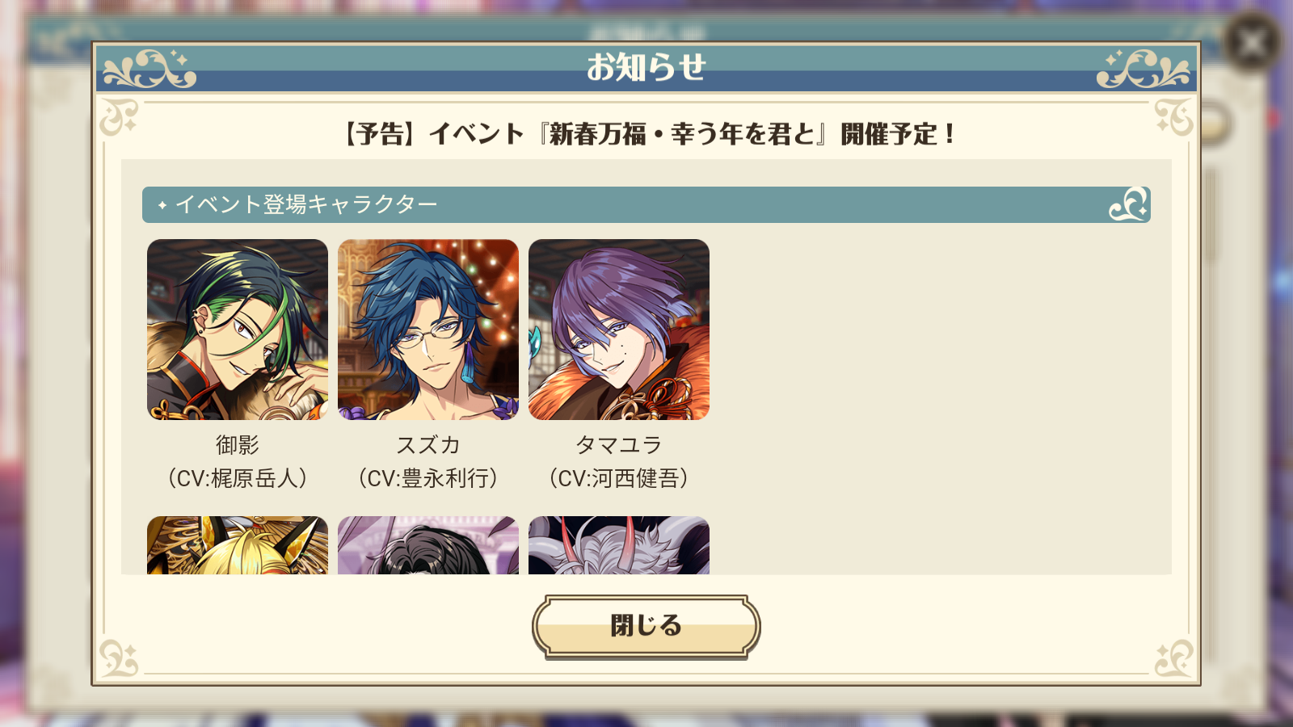Select タマユラ character portrait
This screenshot has width=1293, height=727.
(x=619, y=330)
